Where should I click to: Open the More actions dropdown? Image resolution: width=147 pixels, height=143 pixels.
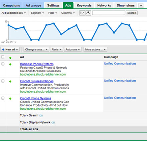pos(95,49)
